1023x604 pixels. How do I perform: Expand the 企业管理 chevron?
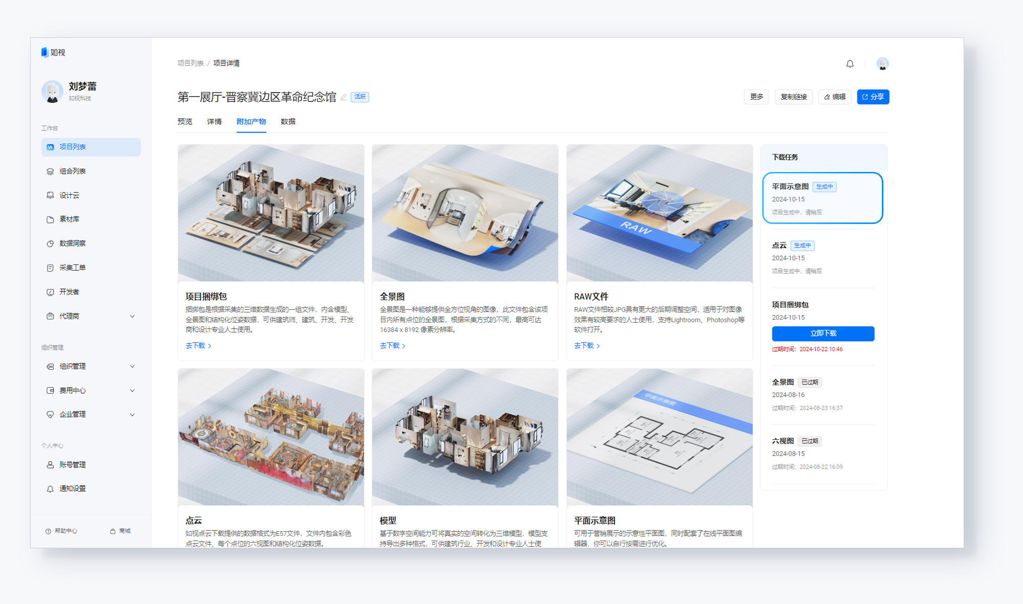click(x=132, y=414)
